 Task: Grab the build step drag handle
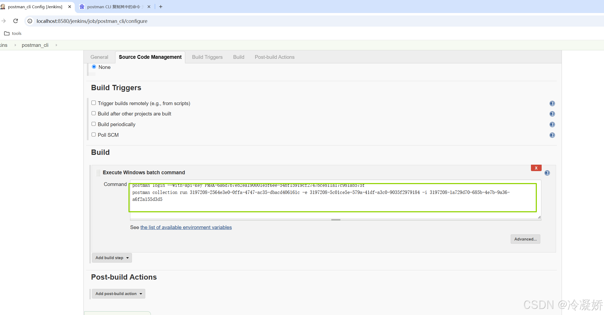[x=98, y=173]
